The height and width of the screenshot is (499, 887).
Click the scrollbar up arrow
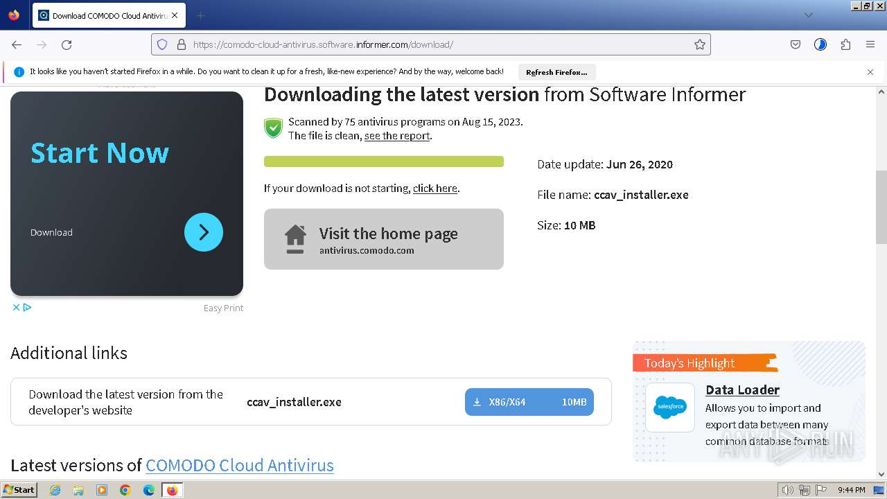[881, 91]
